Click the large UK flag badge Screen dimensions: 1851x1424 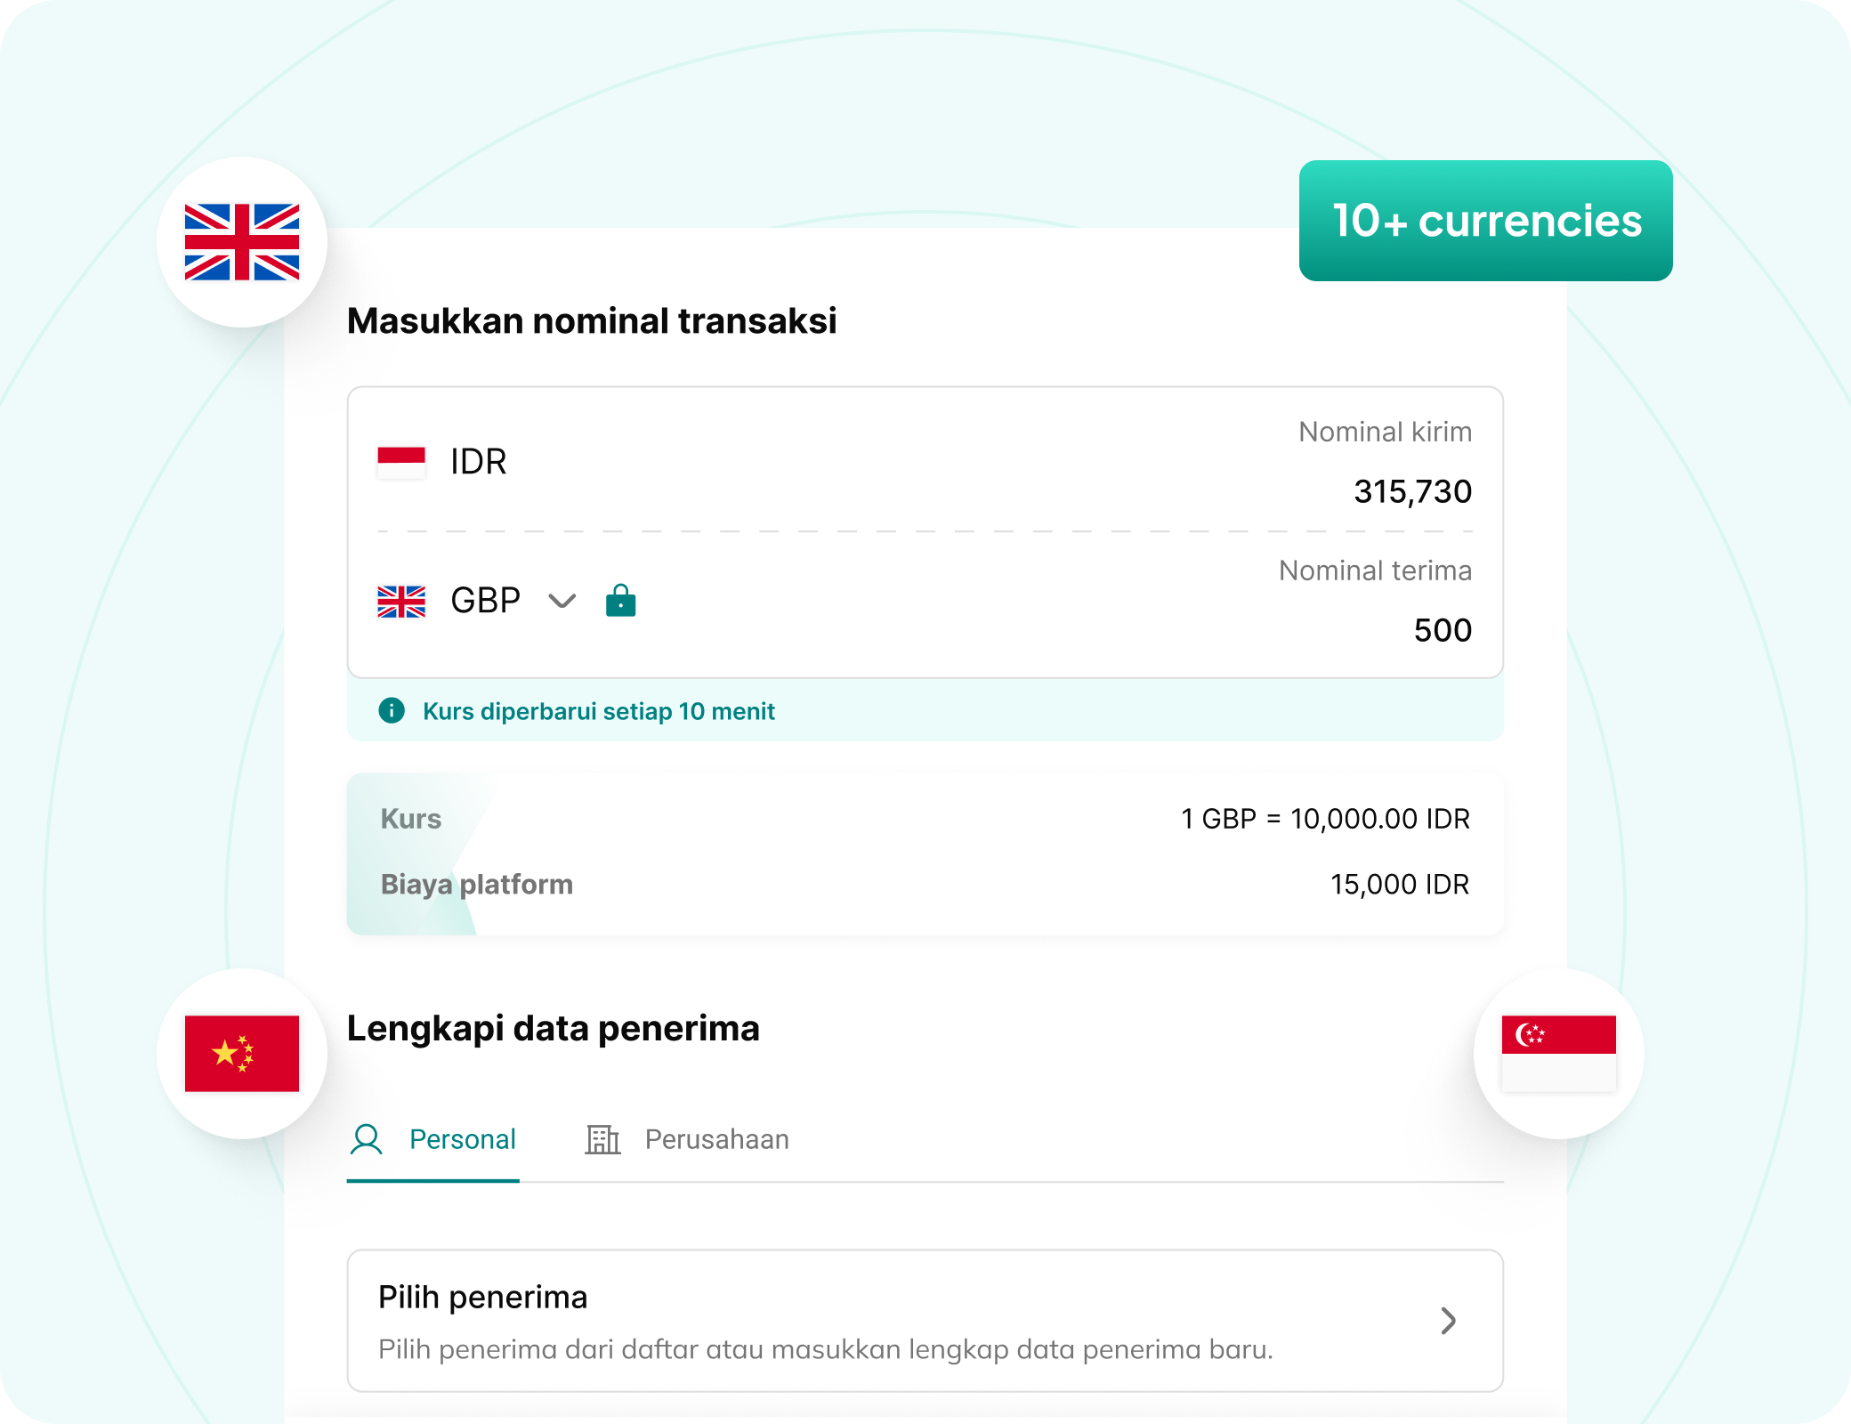point(242,242)
